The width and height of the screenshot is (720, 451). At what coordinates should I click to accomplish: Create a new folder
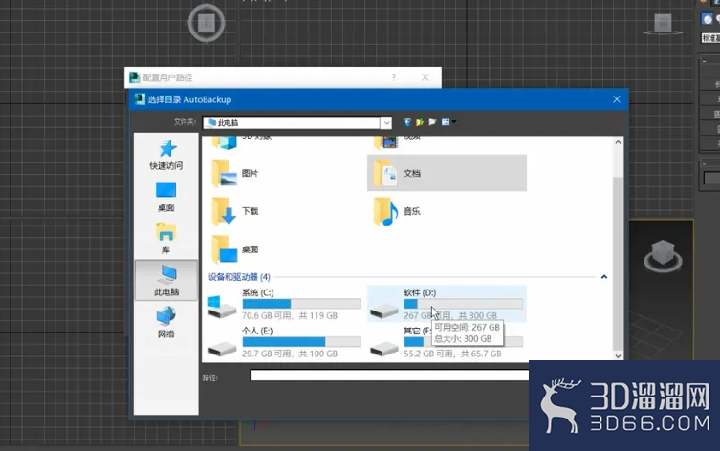pos(432,122)
